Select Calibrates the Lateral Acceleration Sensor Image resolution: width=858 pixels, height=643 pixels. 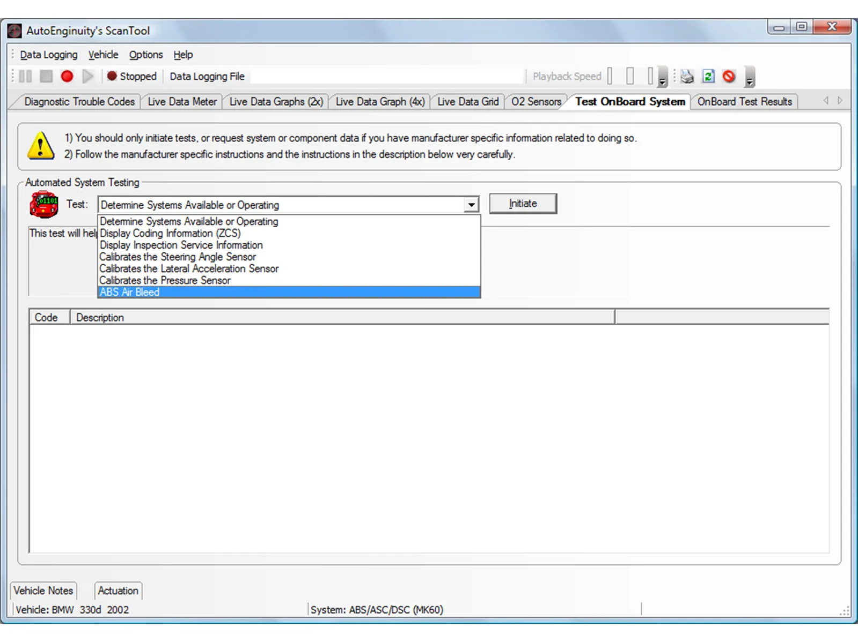[289, 268]
